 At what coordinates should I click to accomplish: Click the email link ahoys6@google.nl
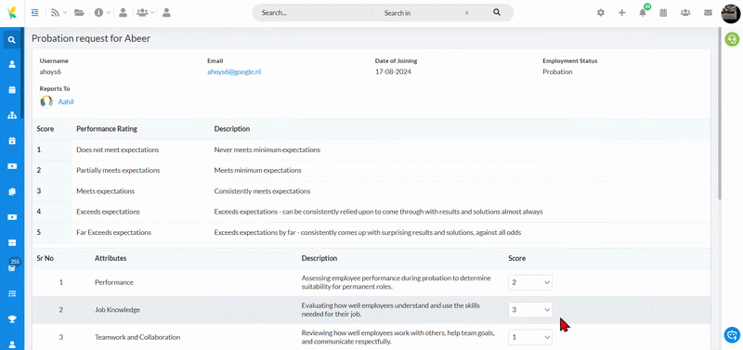(234, 72)
